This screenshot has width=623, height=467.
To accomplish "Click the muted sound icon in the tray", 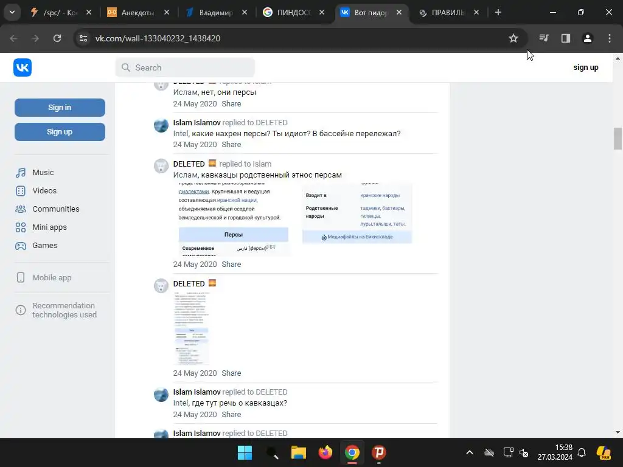I will (x=524, y=452).
